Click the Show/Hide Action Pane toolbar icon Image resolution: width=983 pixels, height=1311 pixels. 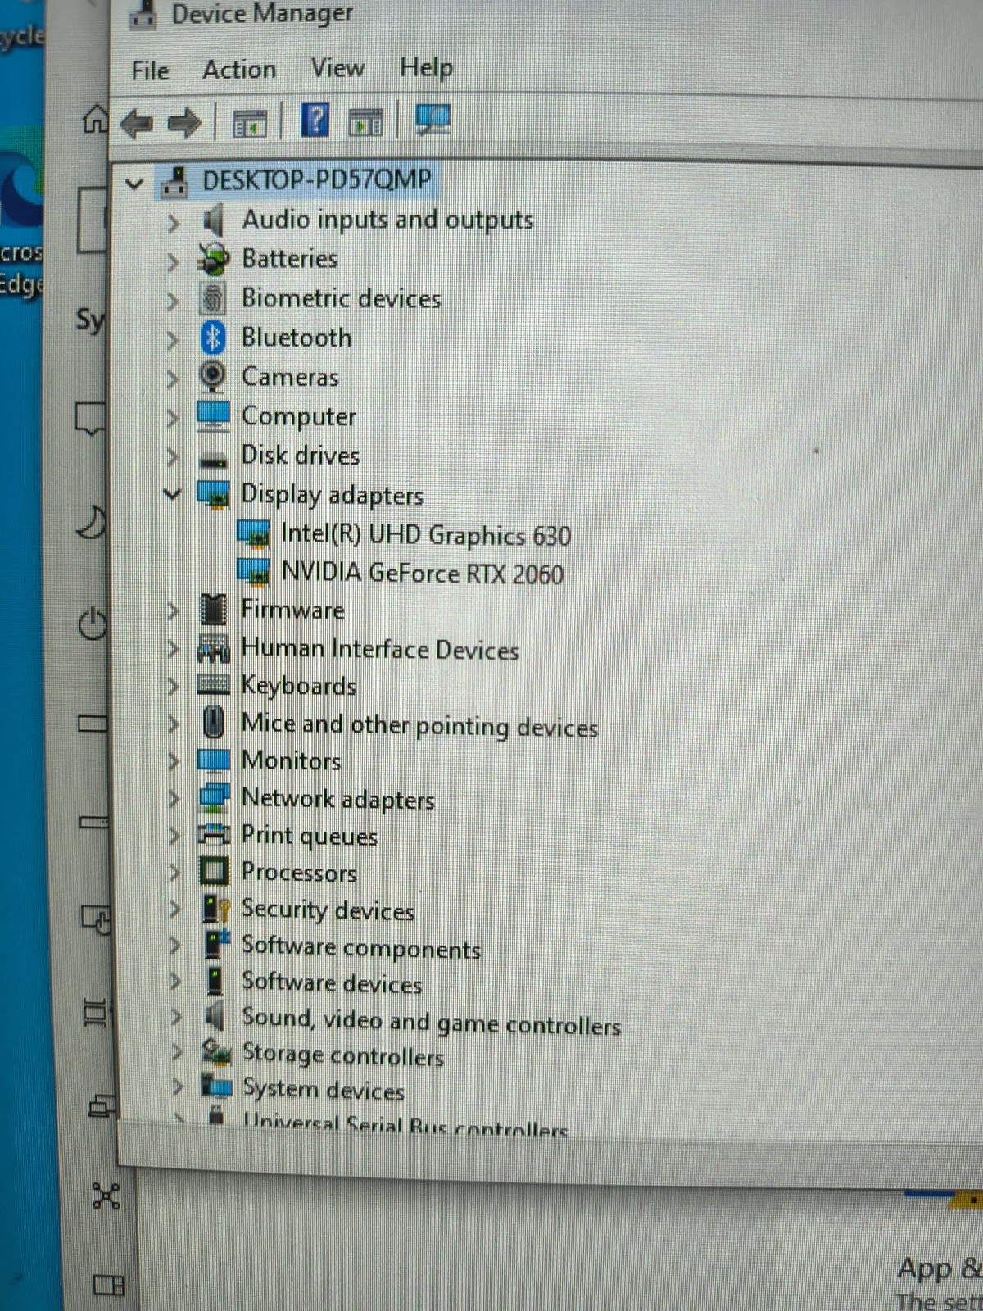pos(365,122)
